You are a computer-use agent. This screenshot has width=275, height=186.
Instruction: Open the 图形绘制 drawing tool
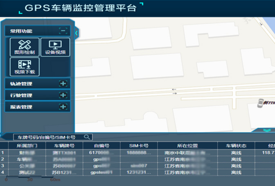[x=25, y=47]
